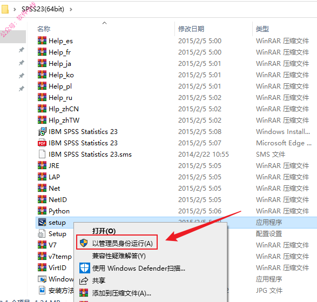The image size is (317, 302).
Task: Click the admin shield icon in menu
Action: pos(84,243)
